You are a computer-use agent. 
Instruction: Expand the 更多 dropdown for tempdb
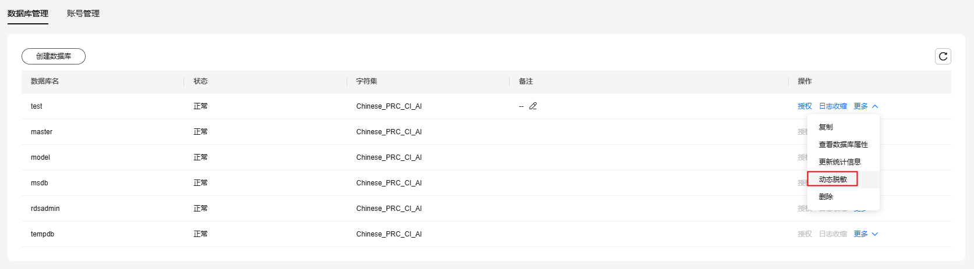coord(866,234)
